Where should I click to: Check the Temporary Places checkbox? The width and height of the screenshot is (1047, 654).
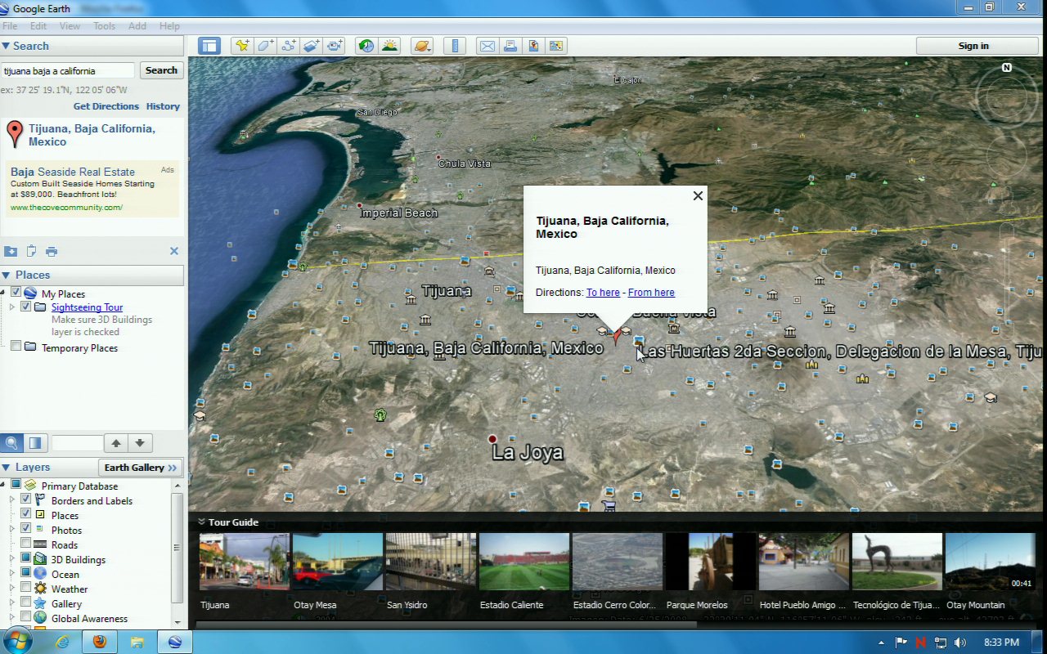pos(16,347)
